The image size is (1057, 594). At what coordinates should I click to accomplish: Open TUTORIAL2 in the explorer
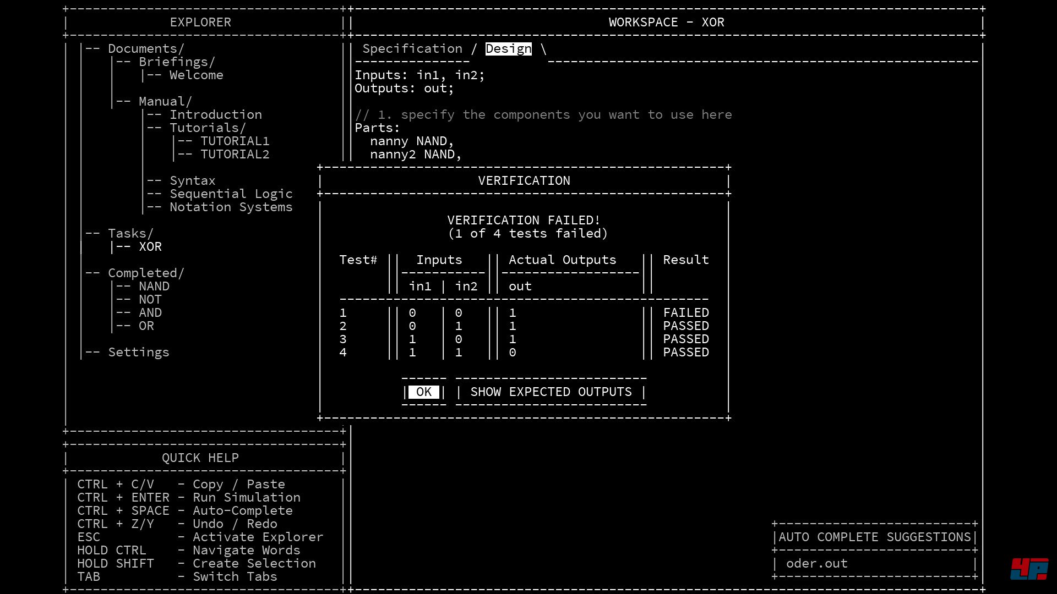(x=235, y=154)
